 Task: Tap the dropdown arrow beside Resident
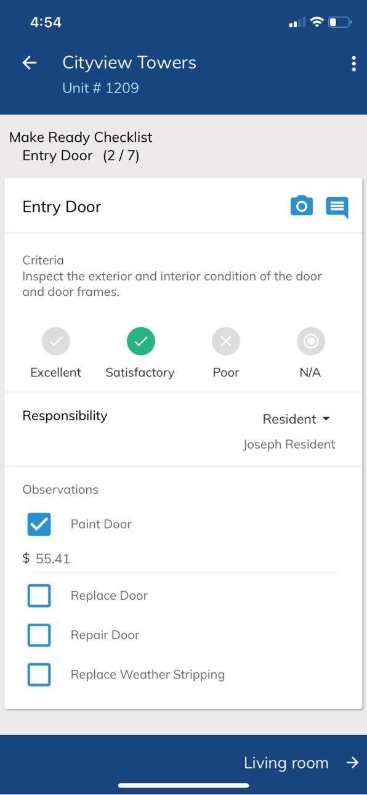coord(326,419)
